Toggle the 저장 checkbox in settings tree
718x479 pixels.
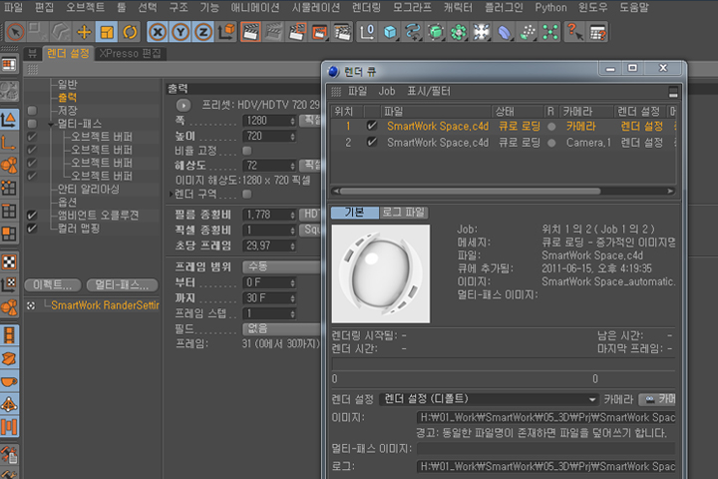[x=32, y=111]
